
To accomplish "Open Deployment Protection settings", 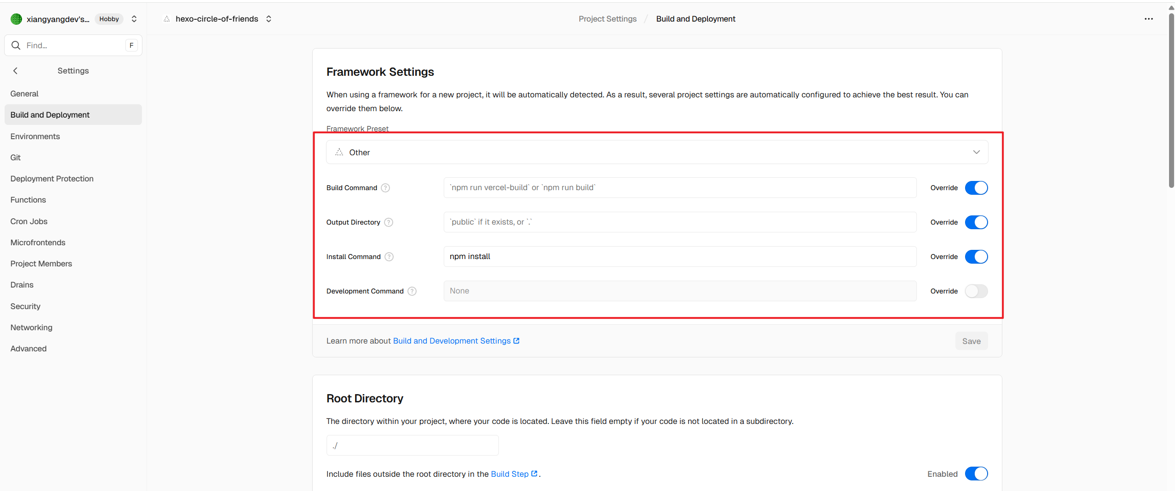I will 73,179.
